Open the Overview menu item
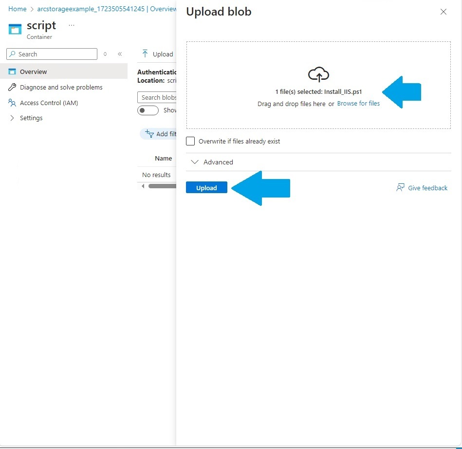Image resolution: width=462 pixels, height=449 pixels. (x=64, y=72)
